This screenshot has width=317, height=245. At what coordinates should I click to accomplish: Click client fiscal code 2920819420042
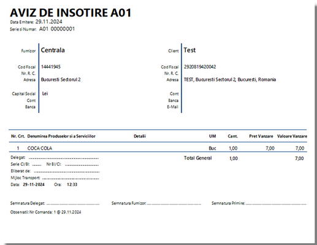[x=200, y=67]
